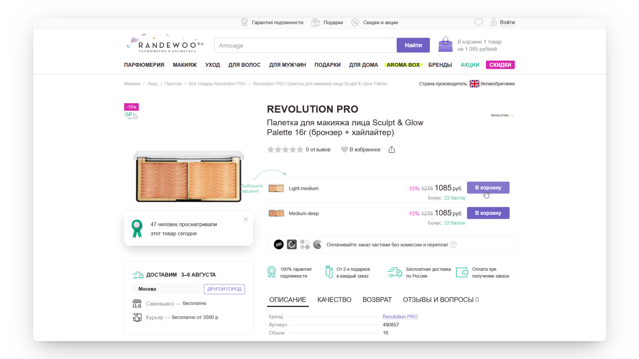Rate the product using the star rating
The height and width of the screenshot is (359, 639).
pos(285,150)
